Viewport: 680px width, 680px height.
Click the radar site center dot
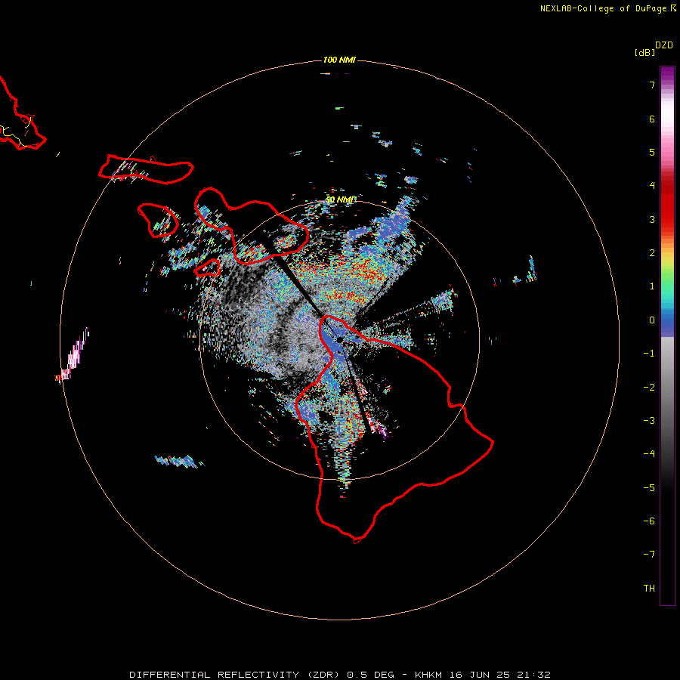tap(339, 339)
